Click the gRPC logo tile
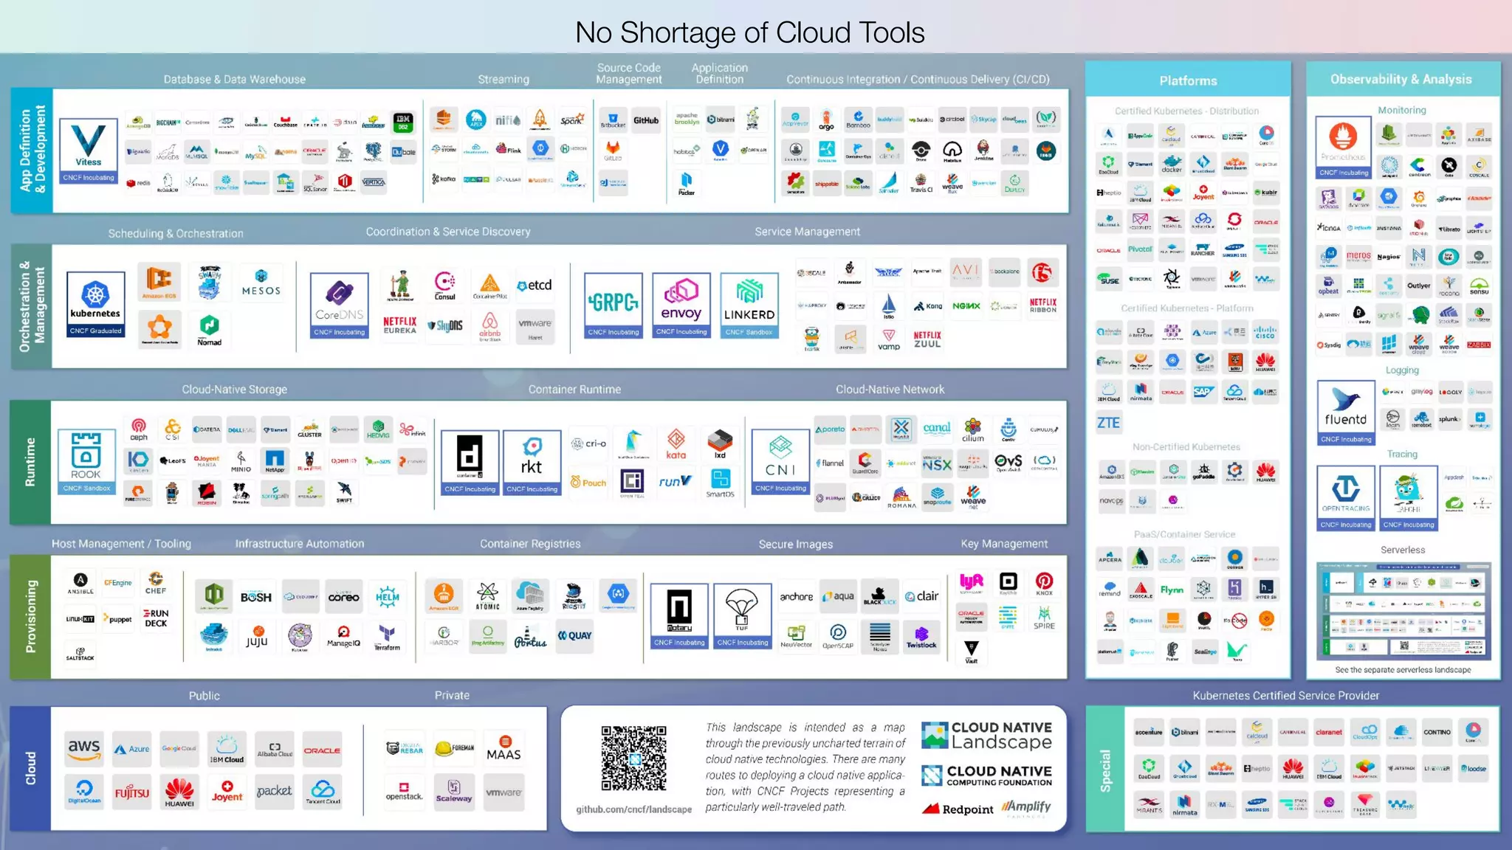 point(614,305)
